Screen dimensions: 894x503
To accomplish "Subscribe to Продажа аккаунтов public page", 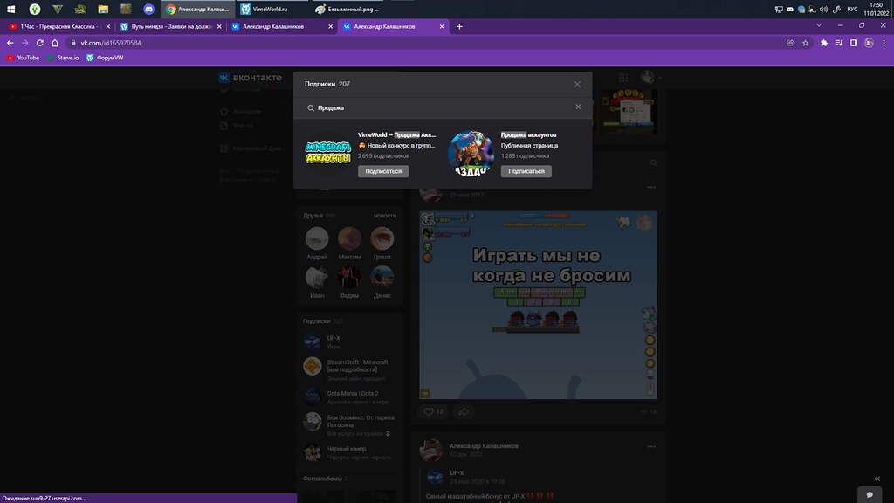I will [x=526, y=171].
